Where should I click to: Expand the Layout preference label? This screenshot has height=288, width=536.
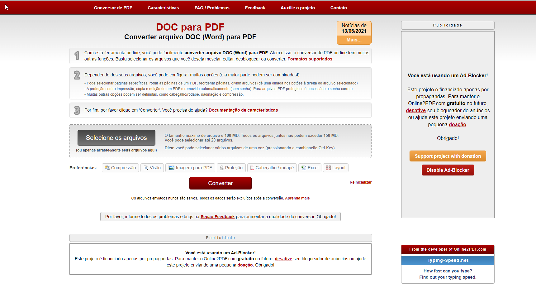[x=339, y=168]
